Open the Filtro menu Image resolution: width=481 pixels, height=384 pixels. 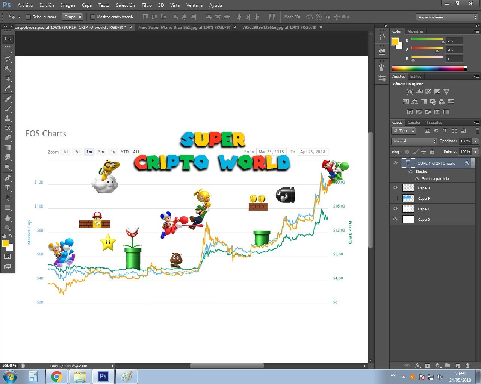147,5
